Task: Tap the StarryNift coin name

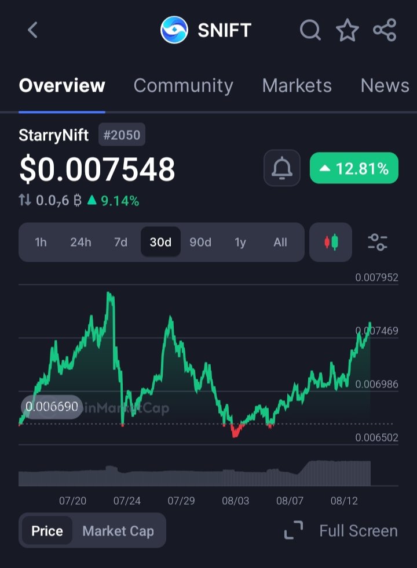Action: pyautogui.click(x=53, y=136)
